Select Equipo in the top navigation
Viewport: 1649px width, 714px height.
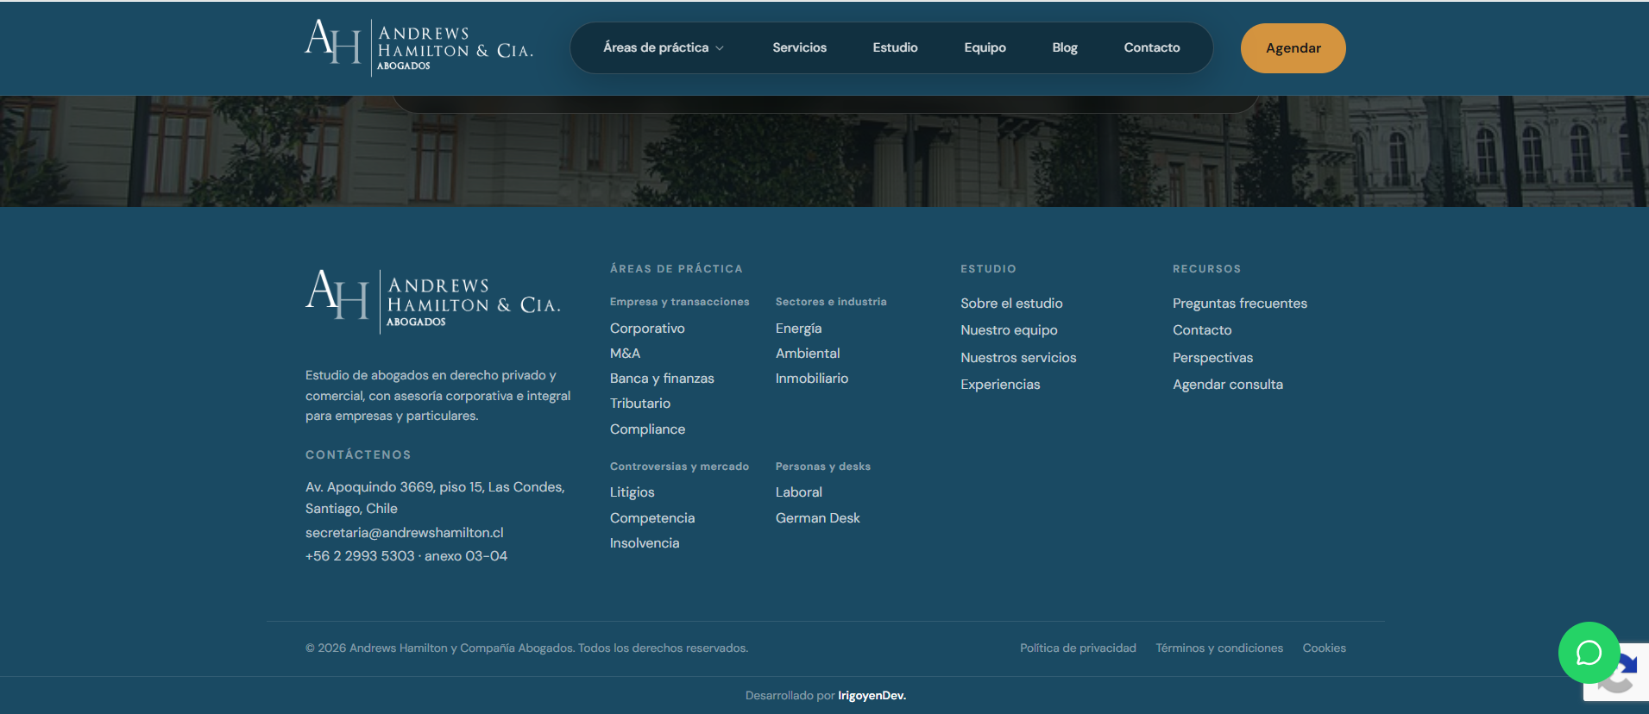pos(985,47)
